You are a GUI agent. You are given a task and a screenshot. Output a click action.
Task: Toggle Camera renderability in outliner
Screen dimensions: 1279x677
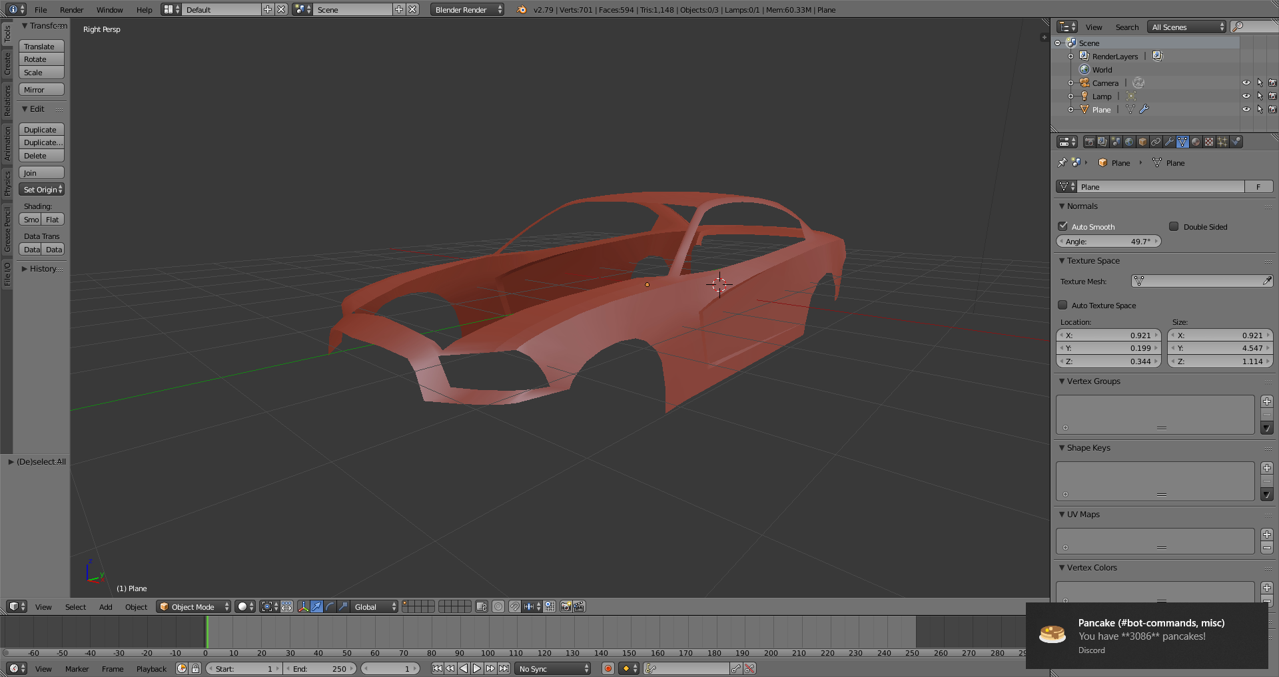tap(1272, 83)
